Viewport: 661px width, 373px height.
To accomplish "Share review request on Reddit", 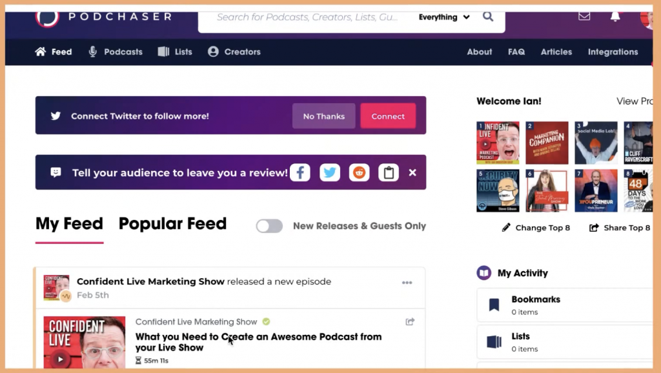I will coord(359,172).
